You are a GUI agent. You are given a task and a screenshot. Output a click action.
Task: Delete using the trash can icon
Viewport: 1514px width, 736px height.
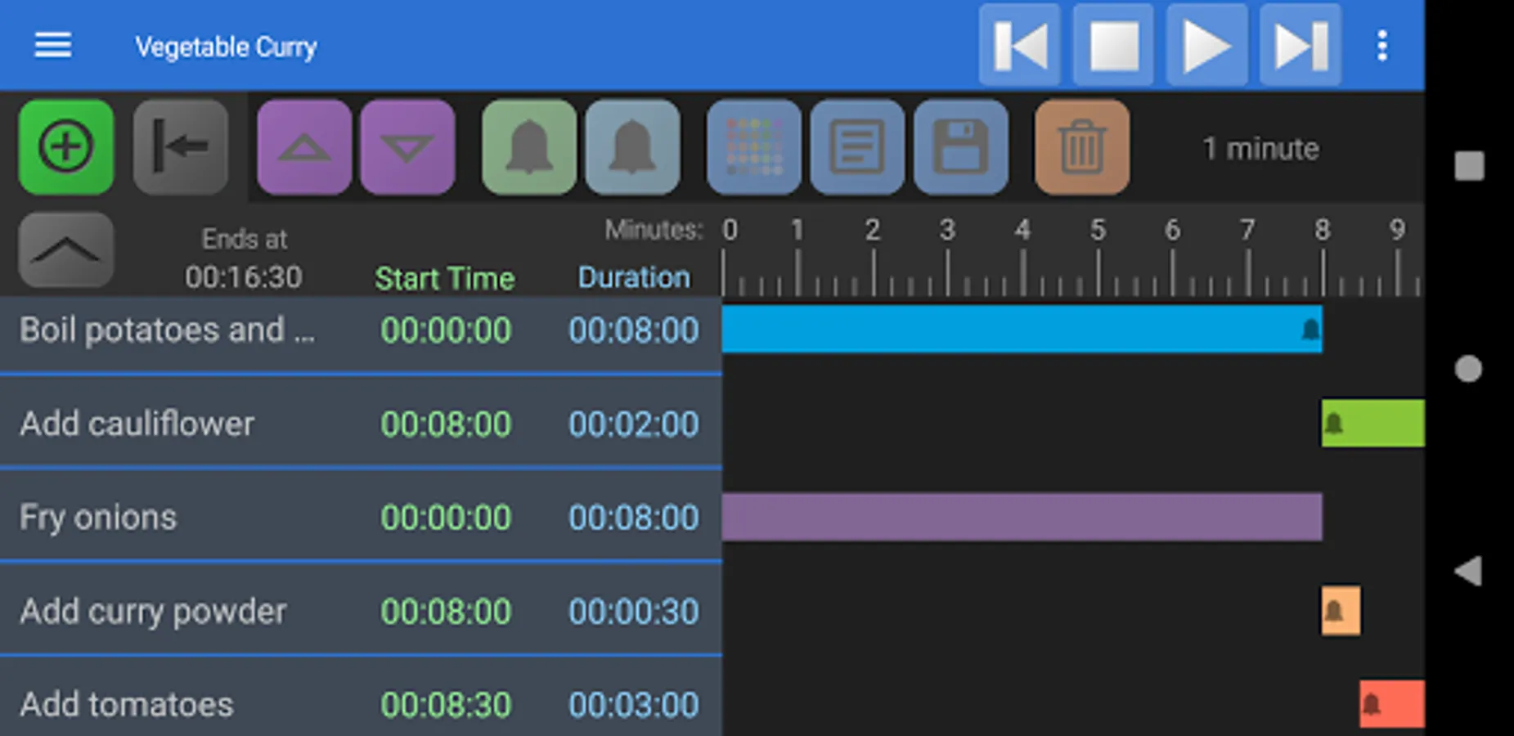[x=1081, y=147]
